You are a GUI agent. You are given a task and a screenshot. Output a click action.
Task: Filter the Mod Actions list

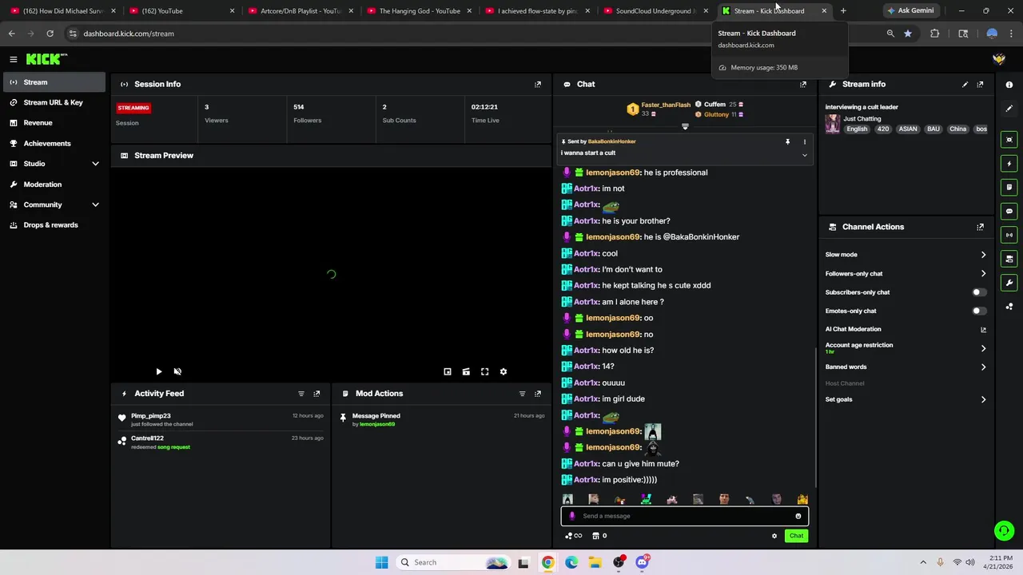coord(523,394)
